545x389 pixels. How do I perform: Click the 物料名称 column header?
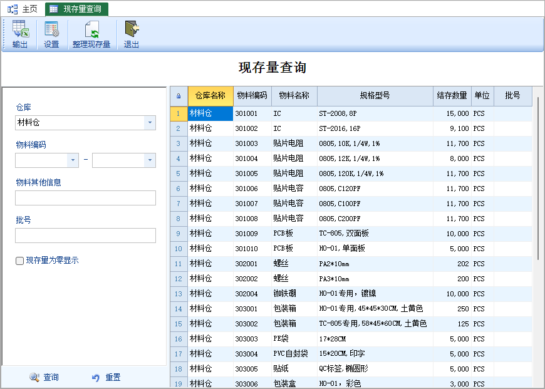[x=294, y=96]
